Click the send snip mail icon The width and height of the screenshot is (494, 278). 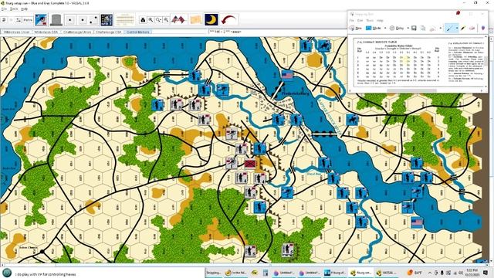433,28
